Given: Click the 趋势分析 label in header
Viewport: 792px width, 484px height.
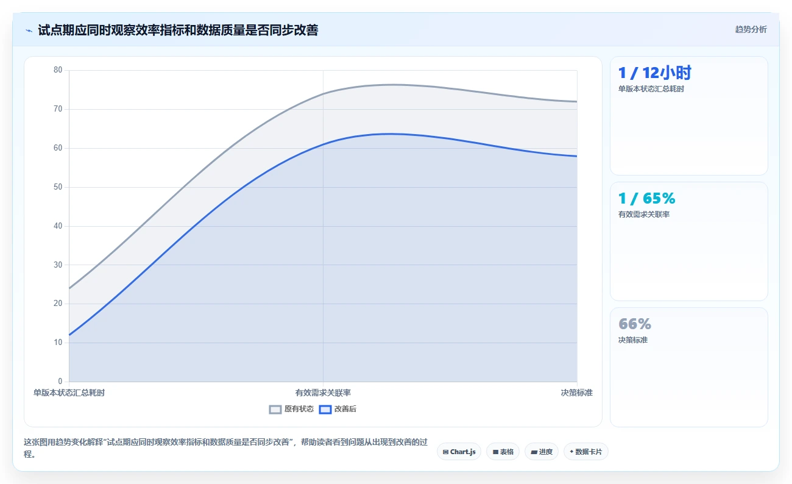Looking at the screenshot, I should coord(751,29).
